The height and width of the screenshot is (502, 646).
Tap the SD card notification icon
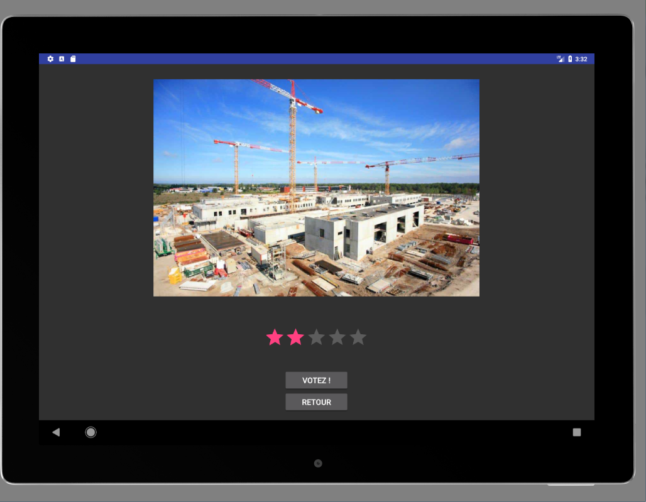click(x=73, y=59)
